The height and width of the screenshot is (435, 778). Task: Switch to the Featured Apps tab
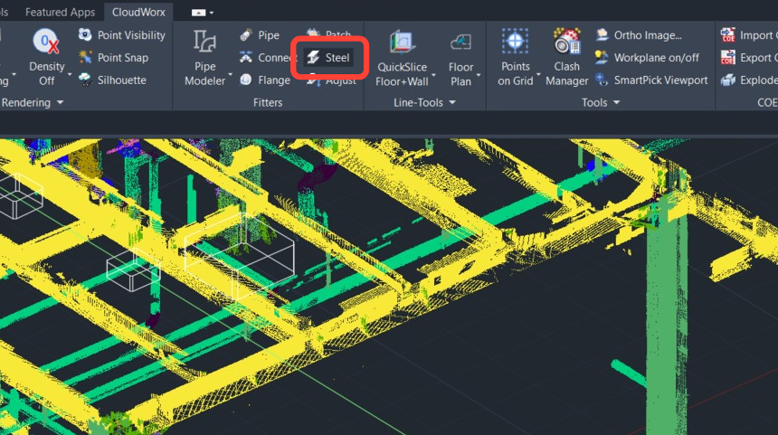(x=60, y=12)
